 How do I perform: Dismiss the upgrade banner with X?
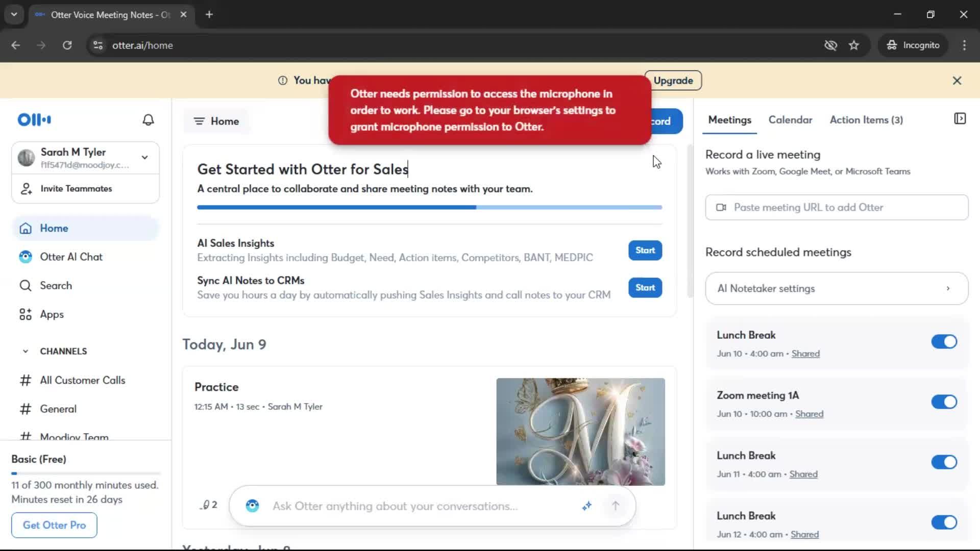(x=957, y=81)
